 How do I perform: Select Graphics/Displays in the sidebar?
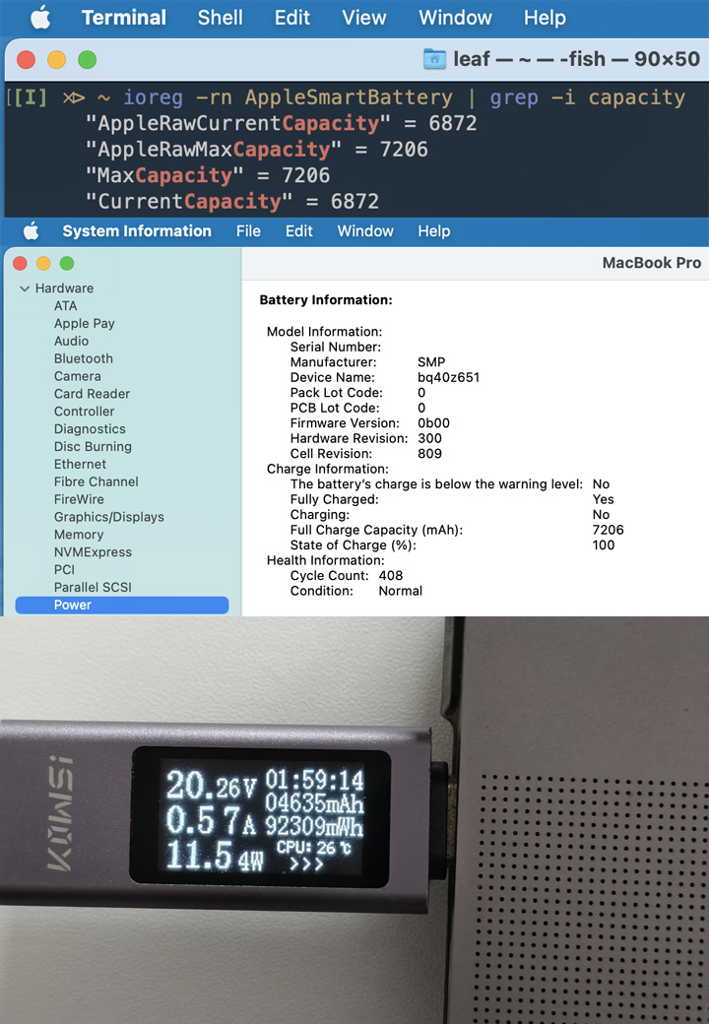pos(109,517)
